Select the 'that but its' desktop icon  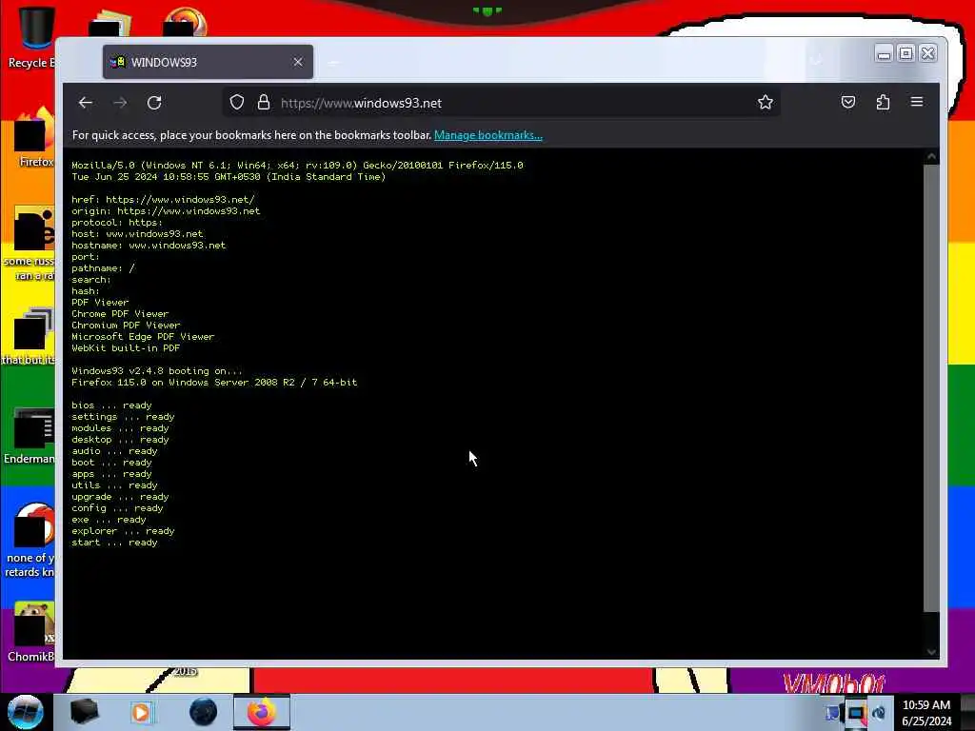[x=30, y=336]
